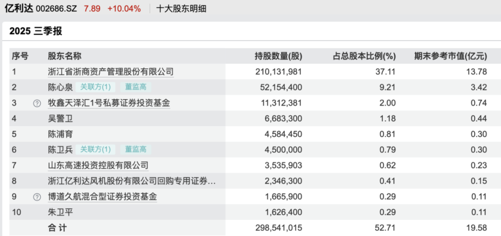This screenshot has height=236, width=501.
Task: Click the 亿利达 stock name
Action: [x=19, y=8]
